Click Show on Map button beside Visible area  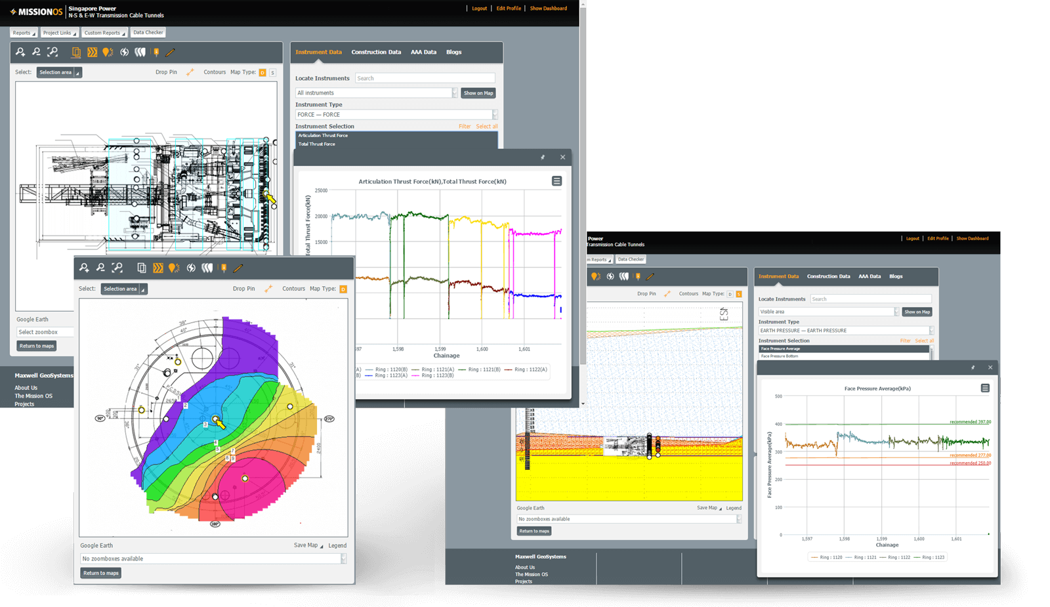(917, 312)
